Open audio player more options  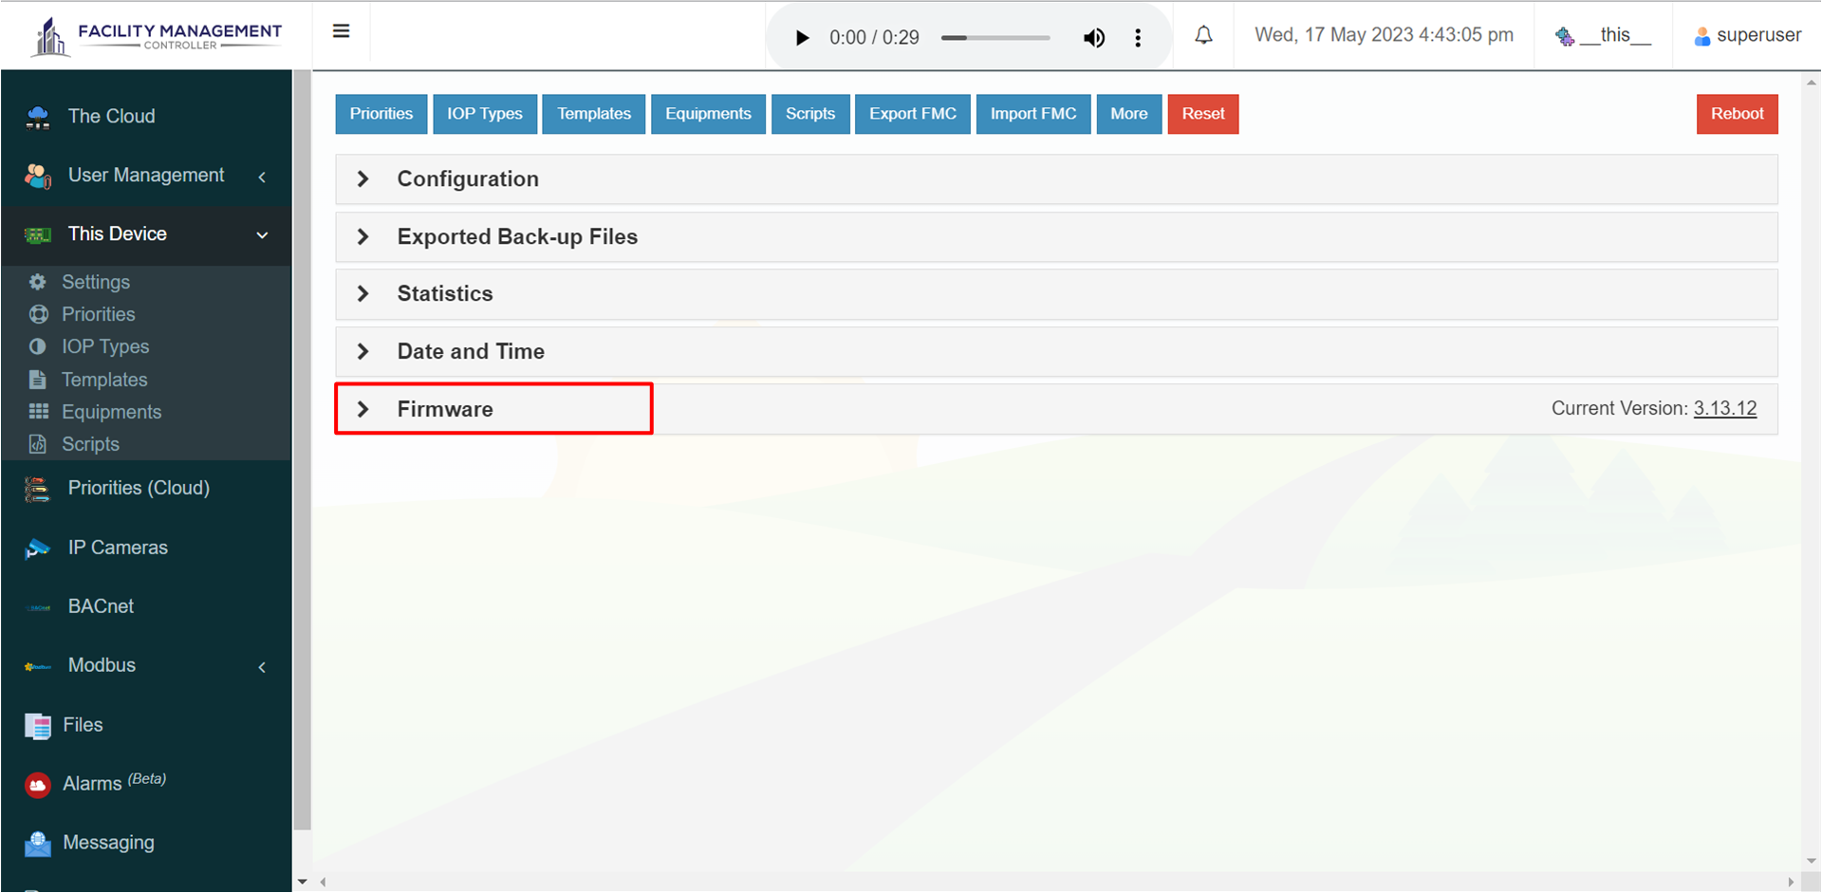click(1138, 38)
